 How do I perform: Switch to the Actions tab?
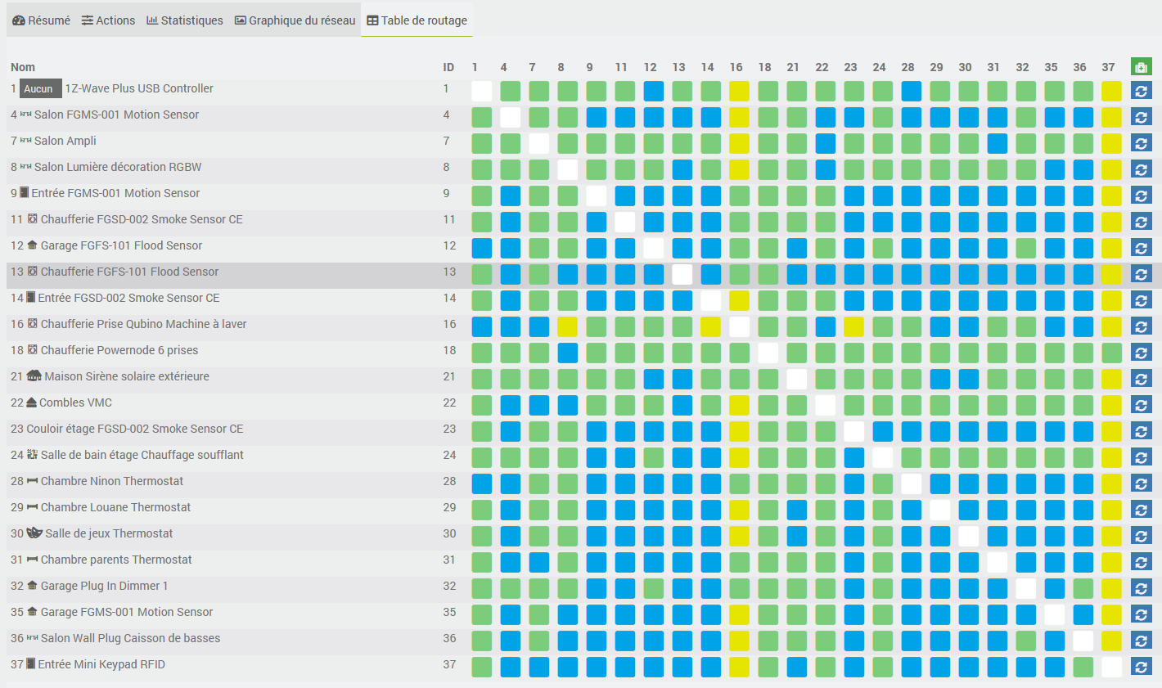pos(109,20)
